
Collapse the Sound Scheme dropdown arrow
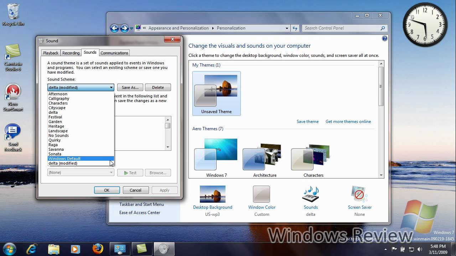[111, 87]
